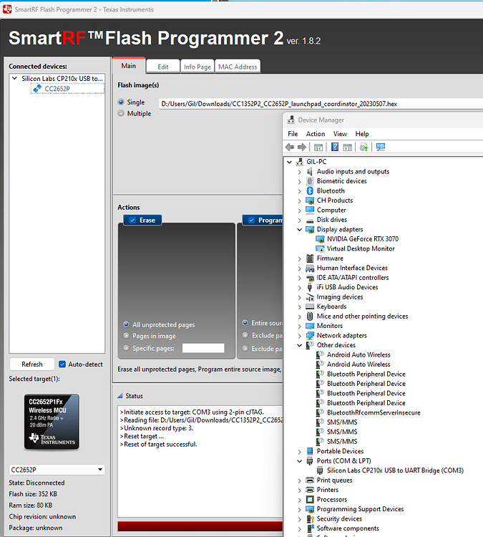This screenshot has height=537, width=483.
Task: Select the Multiple flash images radio button
Action: 121,113
